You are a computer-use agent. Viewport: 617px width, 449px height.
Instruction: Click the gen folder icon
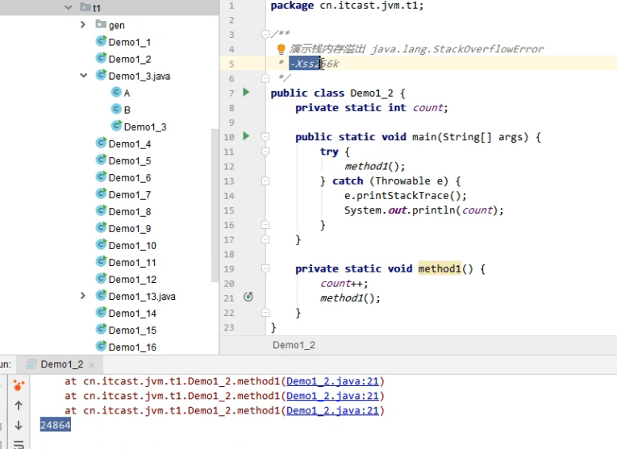(x=101, y=24)
